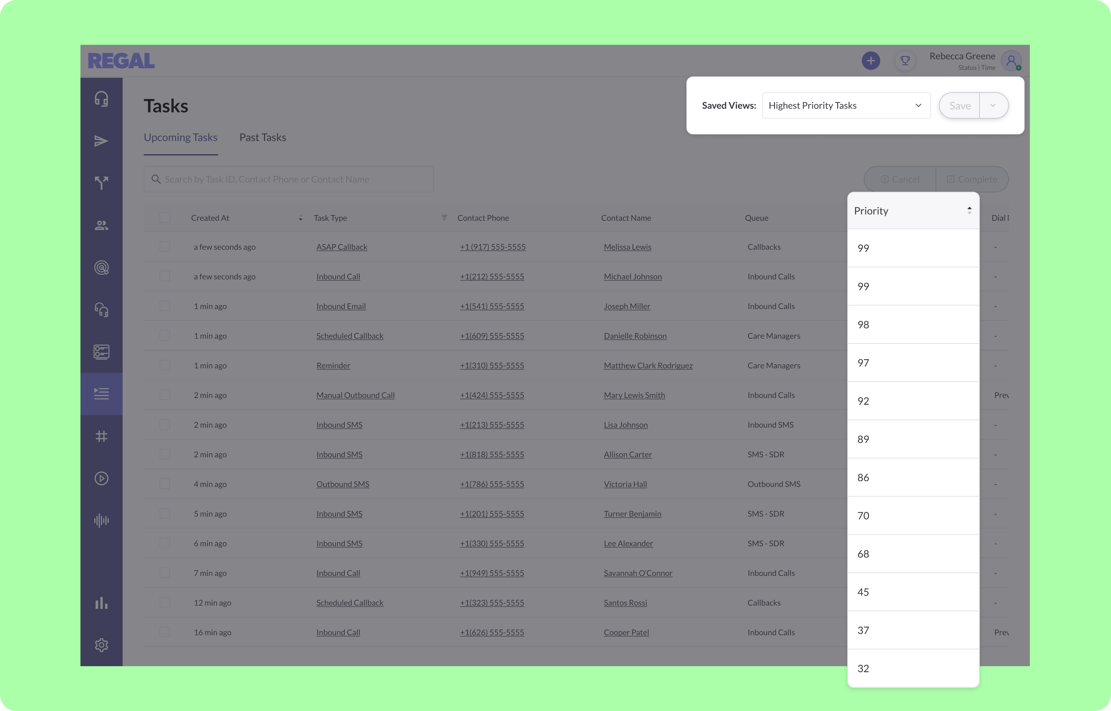
Task: Open the Saved Views dropdown
Action: click(x=846, y=105)
